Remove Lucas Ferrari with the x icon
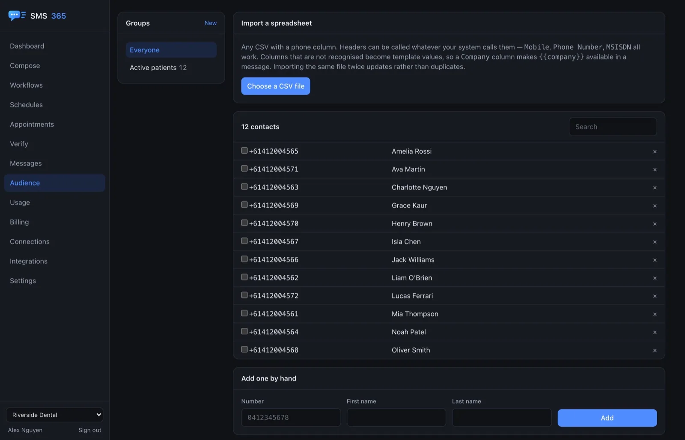This screenshot has width=685, height=440. coord(655,296)
